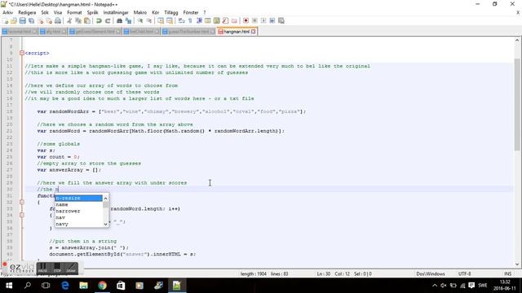Click the Dos\Windows status bar entry
Screen dimensions: 522x293
tap(431, 274)
